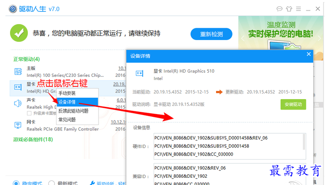Image resolution: width=325 pixels, height=185 pixels.
Task: Click the 主板 motherboard icon
Action: tap(18, 71)
